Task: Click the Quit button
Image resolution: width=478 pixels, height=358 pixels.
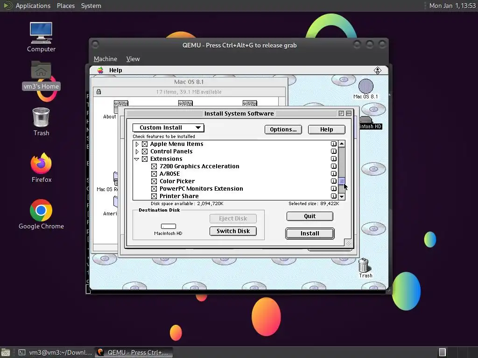Action: [310, 216]
